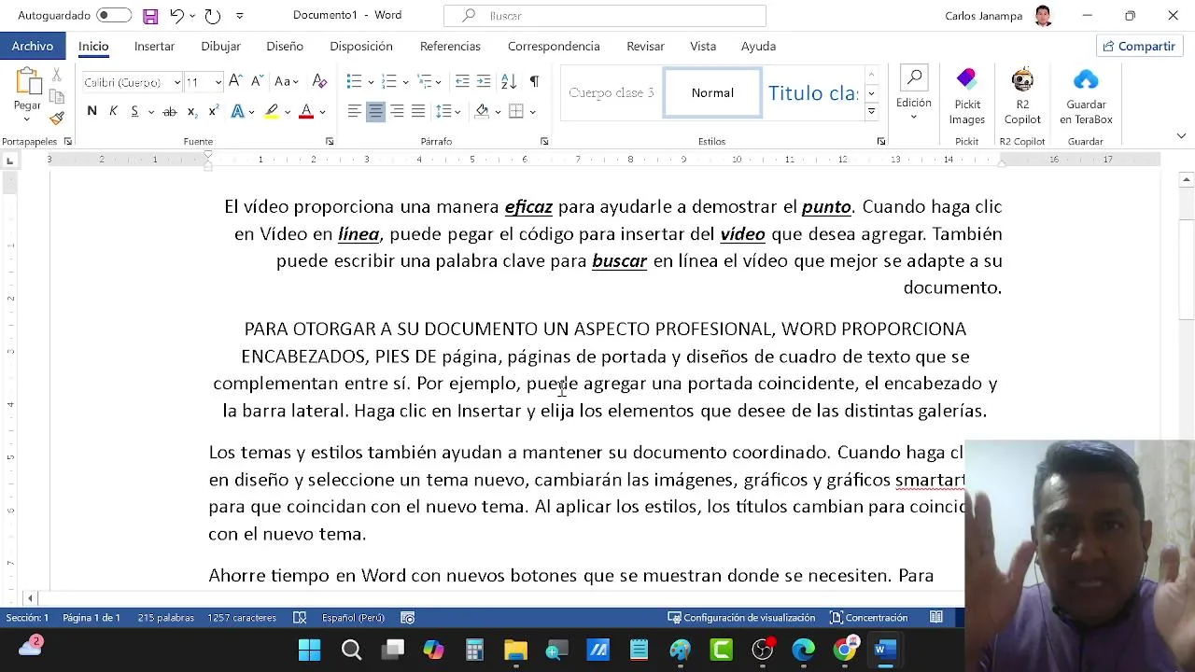Image resolution: width=1195 pixels, height=672 pixels.
Task: Click the Save icon in title bar
Action: point(150,16)
